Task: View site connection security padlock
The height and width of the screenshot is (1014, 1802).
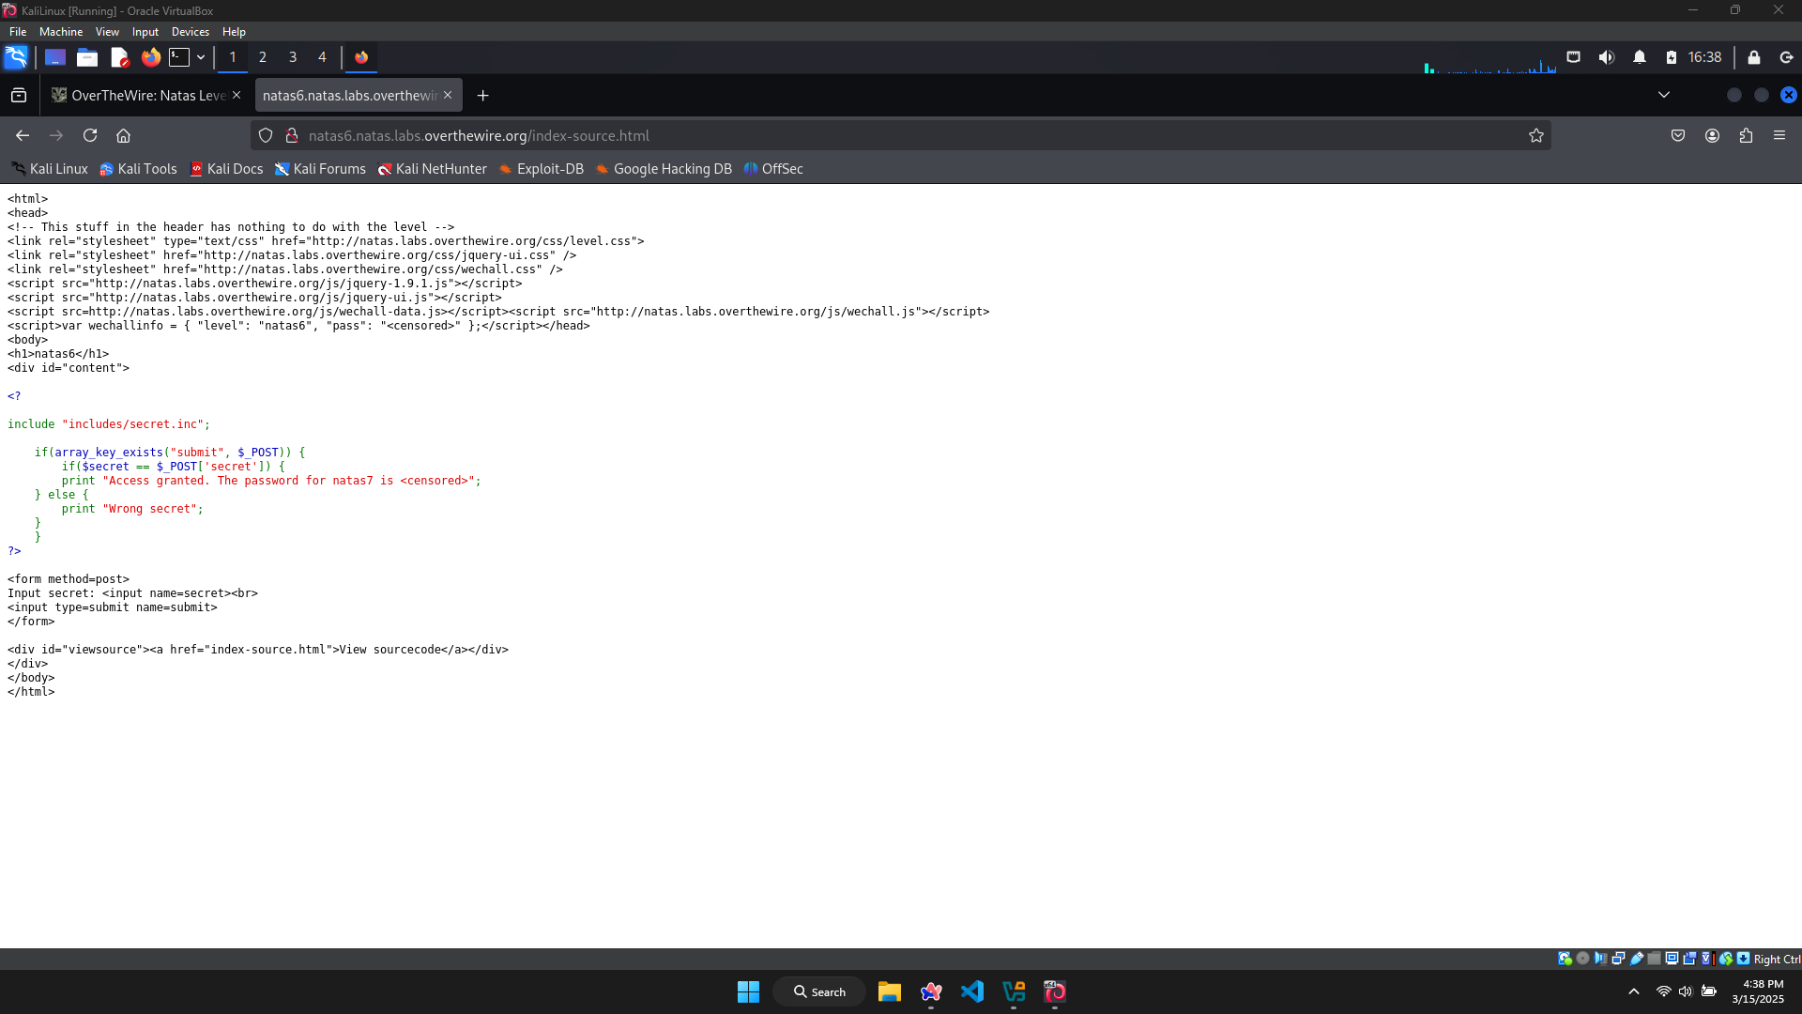Action: tap(292, 135)
